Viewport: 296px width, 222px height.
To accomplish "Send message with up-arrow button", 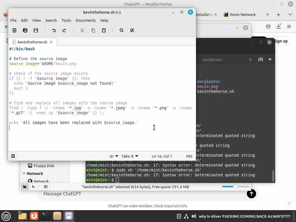I will click(x=251, y=194).
